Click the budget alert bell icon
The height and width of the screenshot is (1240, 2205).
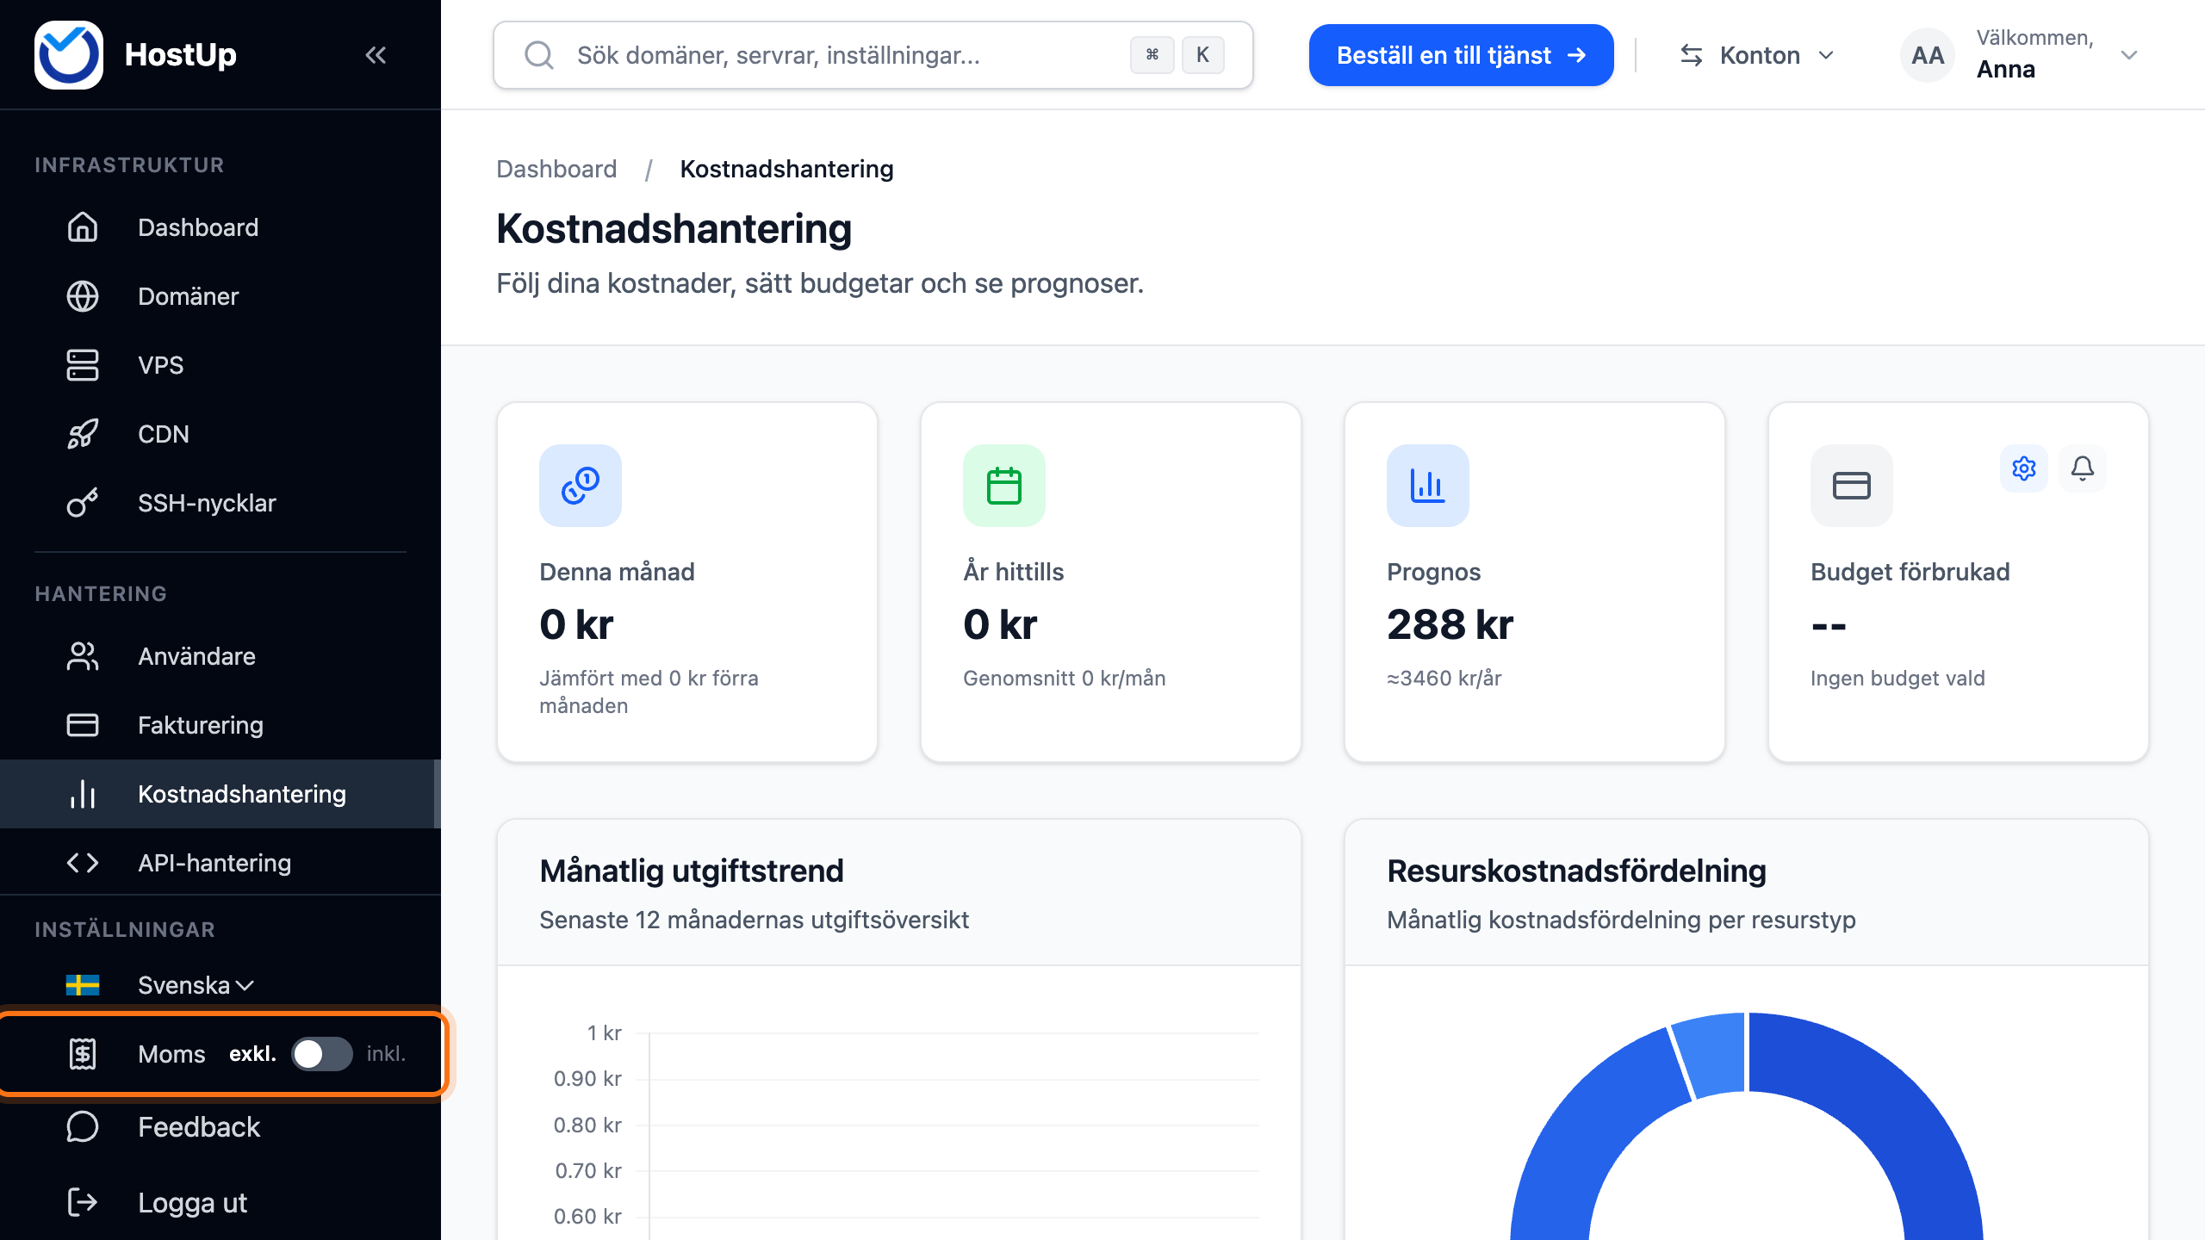pos(2083,468)
